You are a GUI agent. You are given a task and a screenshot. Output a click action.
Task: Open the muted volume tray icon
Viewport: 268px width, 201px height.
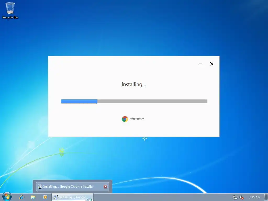[x=242, y=197]
